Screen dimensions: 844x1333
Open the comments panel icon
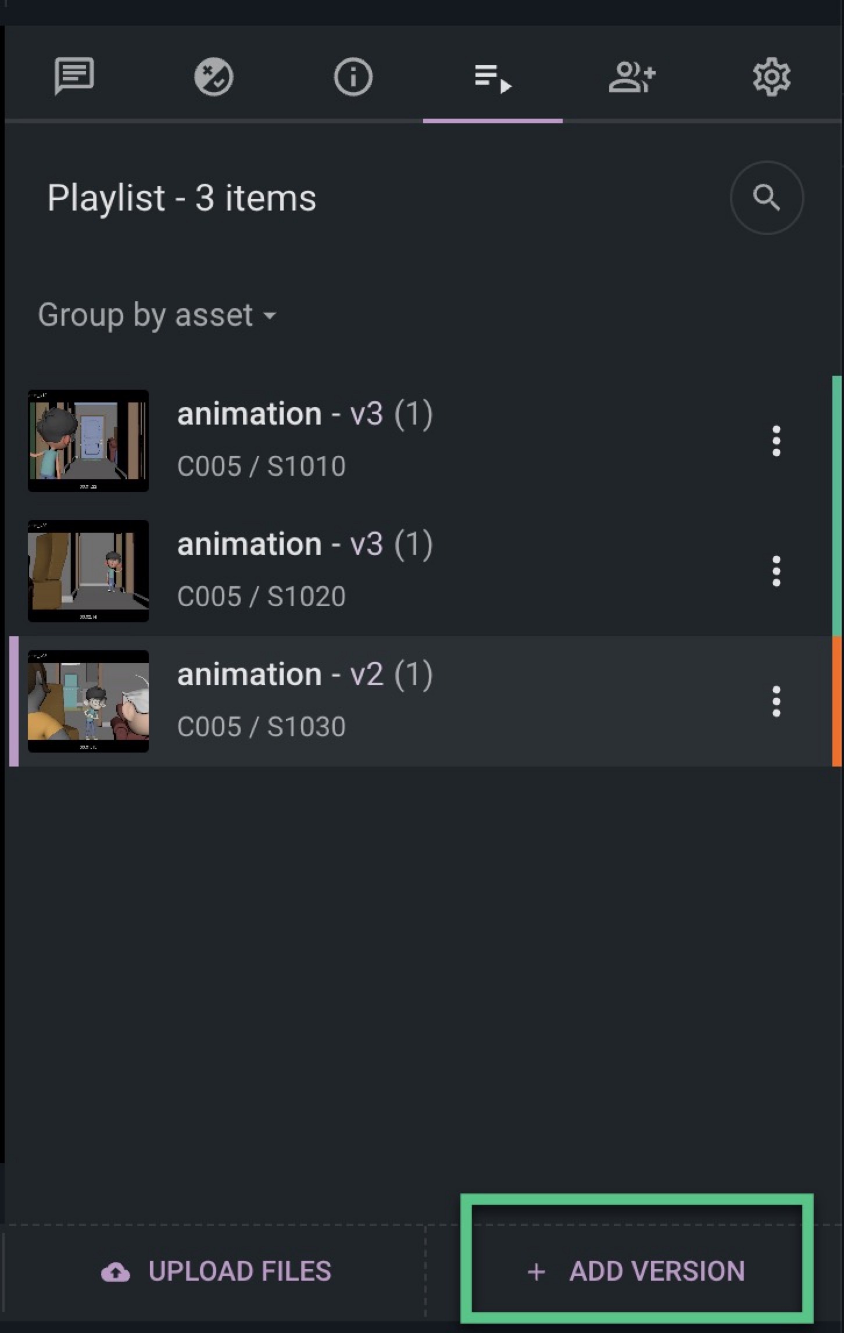click(x=74, y=76)
